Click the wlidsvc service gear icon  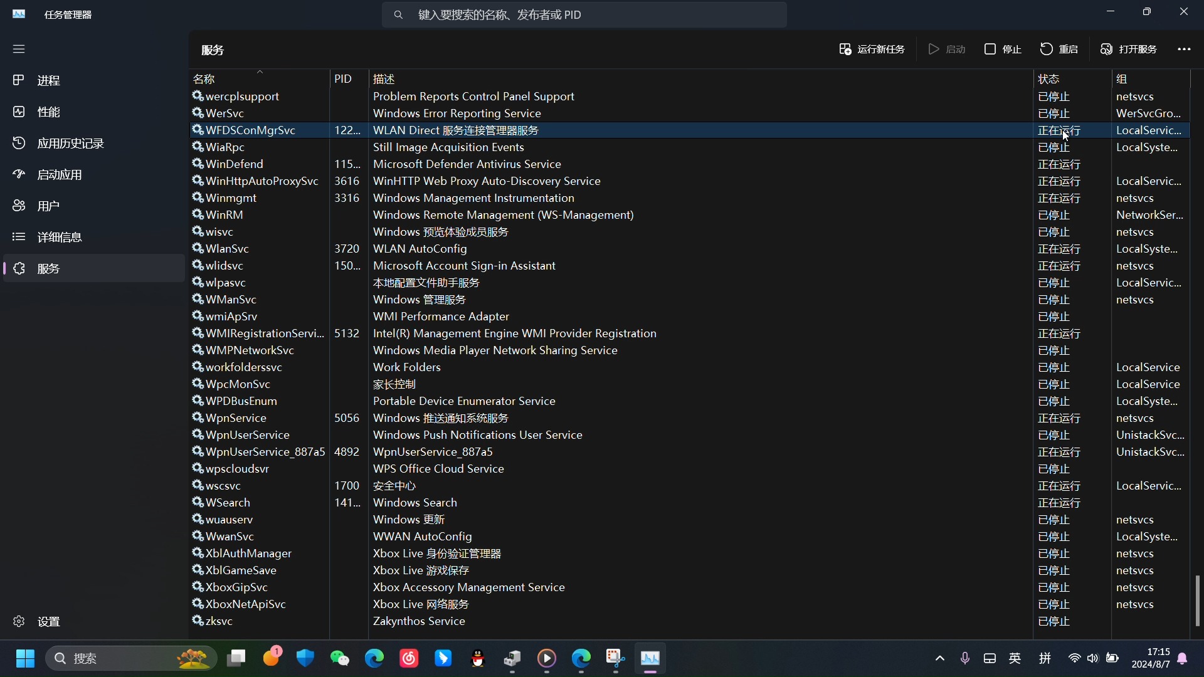[198, 265]
